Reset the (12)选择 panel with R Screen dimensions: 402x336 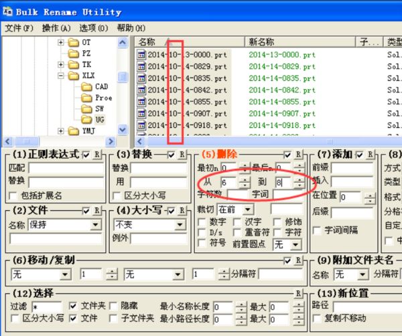[298, 293]
